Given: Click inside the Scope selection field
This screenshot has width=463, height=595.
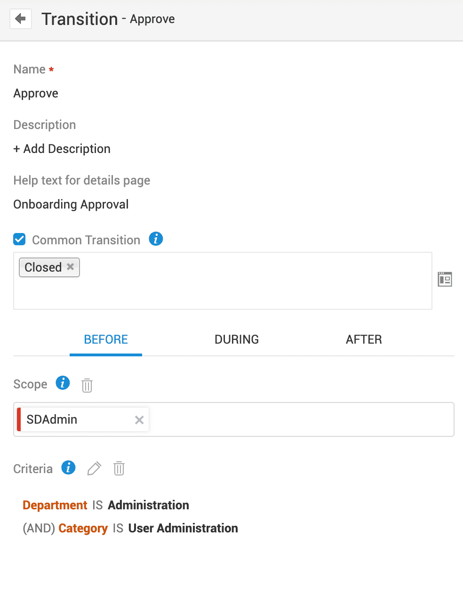Looking at the screenshot, I should point(301,419).
